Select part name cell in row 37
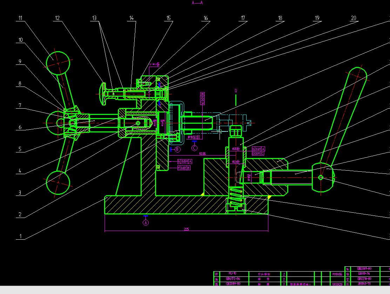The height and width of the screenshot is (294, 390). pos(265,274)
